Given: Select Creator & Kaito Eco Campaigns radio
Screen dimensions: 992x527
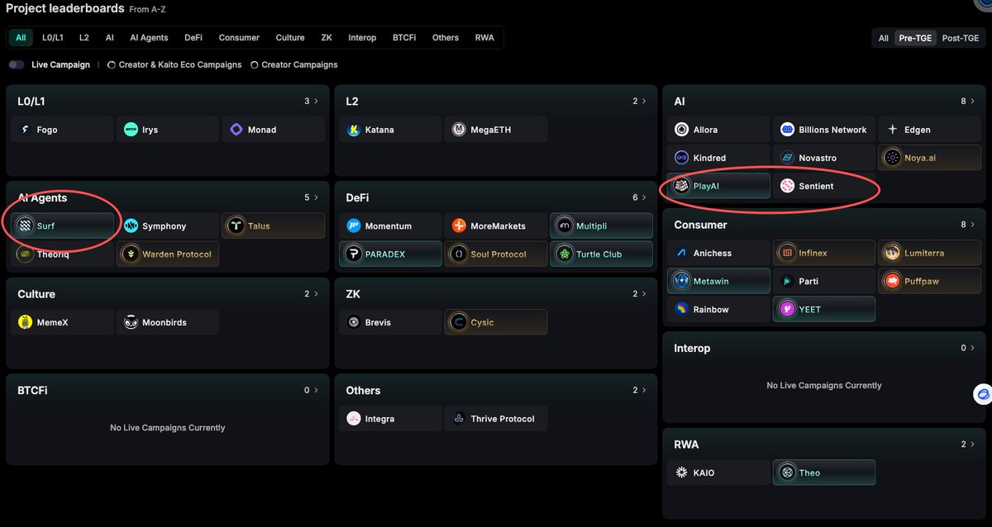Looking at the screenshot, I should tap(112, 64).
